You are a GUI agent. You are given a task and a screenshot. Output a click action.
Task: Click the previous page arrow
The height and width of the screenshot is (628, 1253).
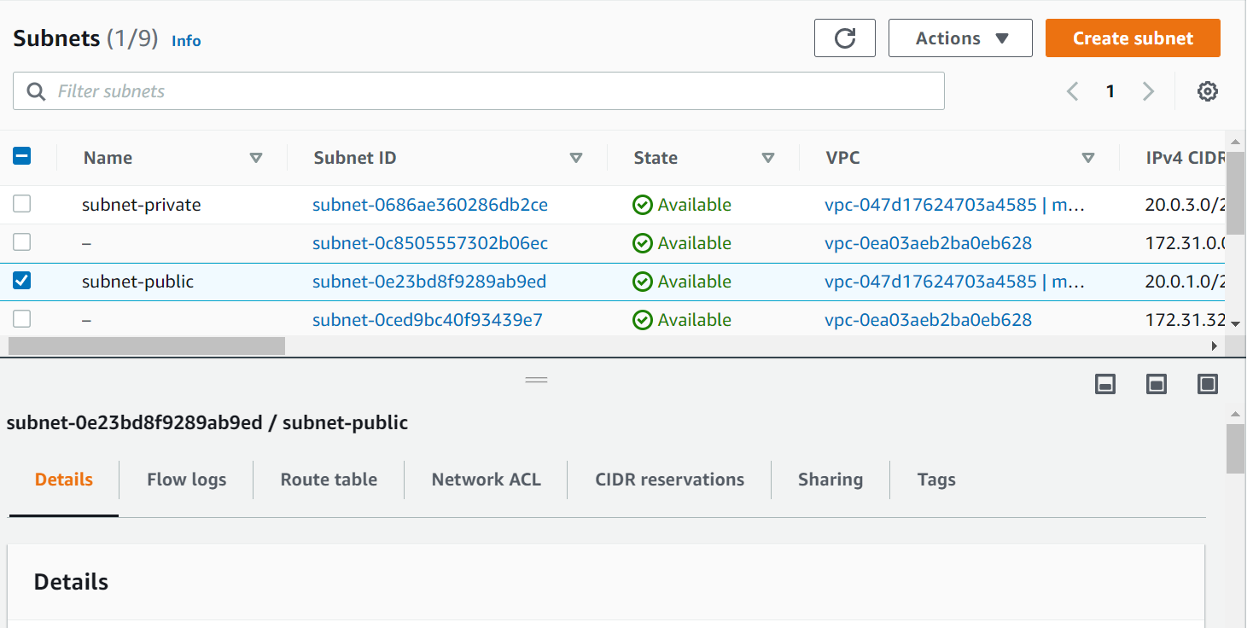pos(1072,90)
